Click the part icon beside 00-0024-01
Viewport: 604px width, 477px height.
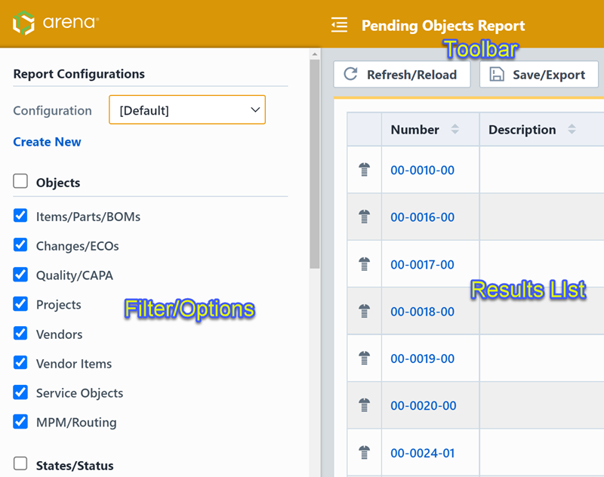365,452
